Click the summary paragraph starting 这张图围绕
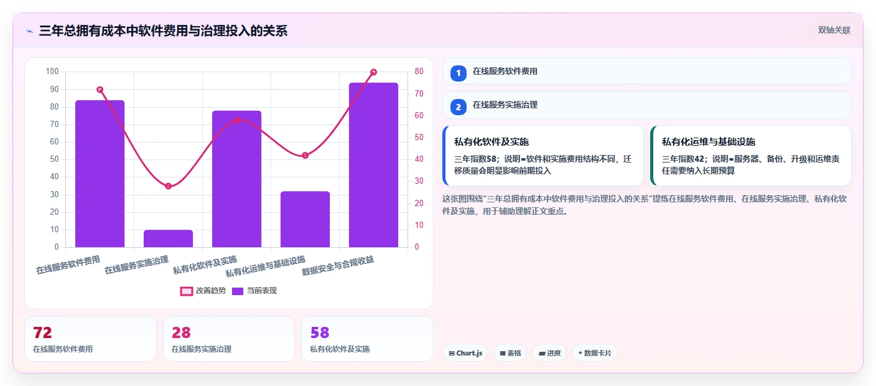This screenshot has height=386, width=876. [644, 205]
